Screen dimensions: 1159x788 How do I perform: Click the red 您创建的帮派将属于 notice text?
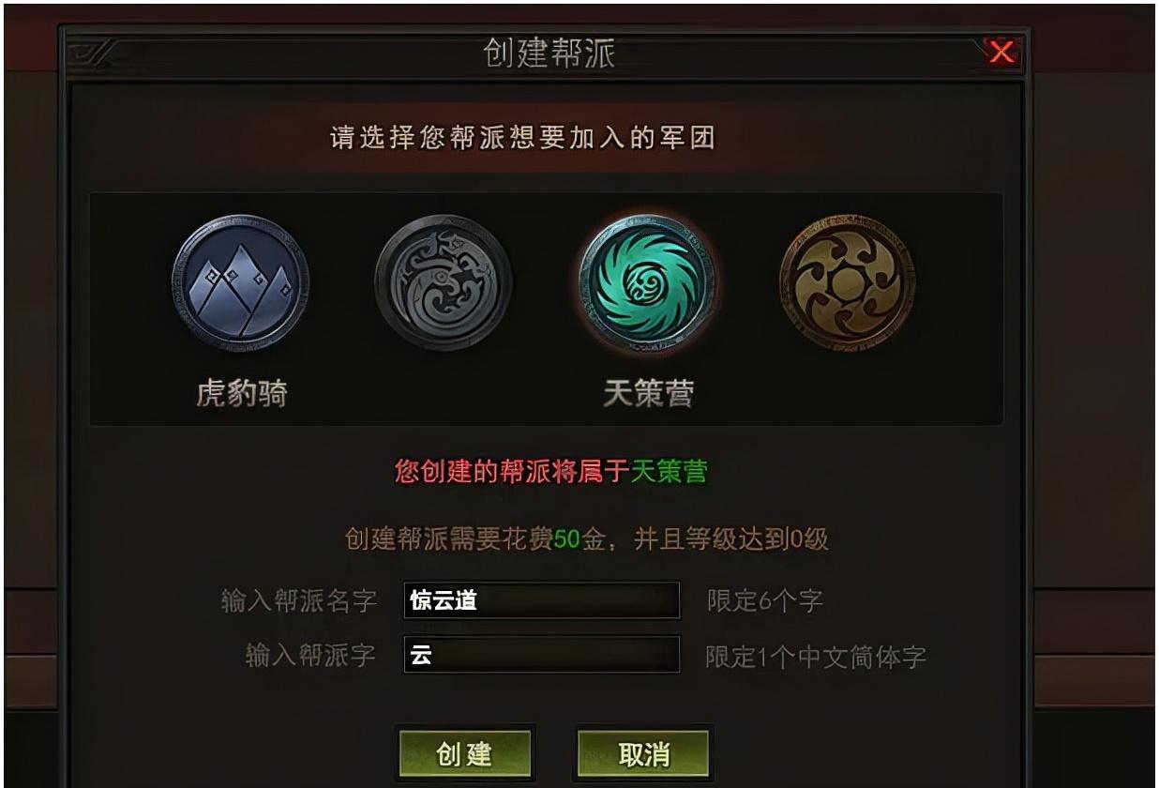512,472
